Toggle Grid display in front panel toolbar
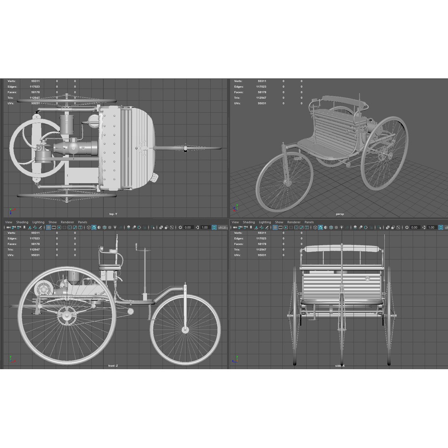Screen dimensions: 448x448 tap(49, 227)
